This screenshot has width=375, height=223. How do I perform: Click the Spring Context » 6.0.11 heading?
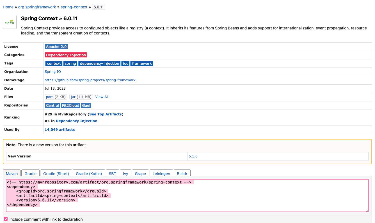point(49,18)
